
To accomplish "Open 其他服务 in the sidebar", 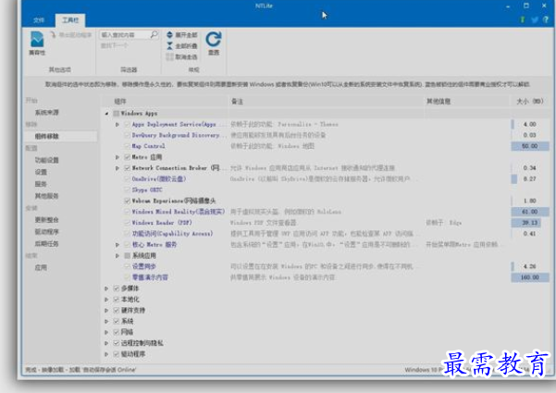I will tap(47, 196).
